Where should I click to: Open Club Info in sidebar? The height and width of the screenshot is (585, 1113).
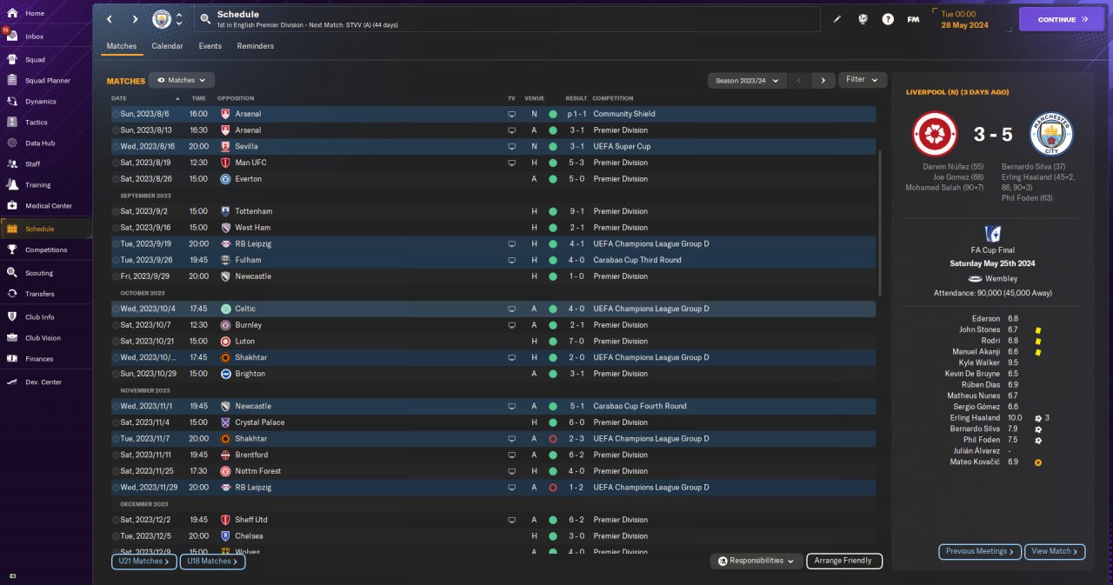coord(47,317)
